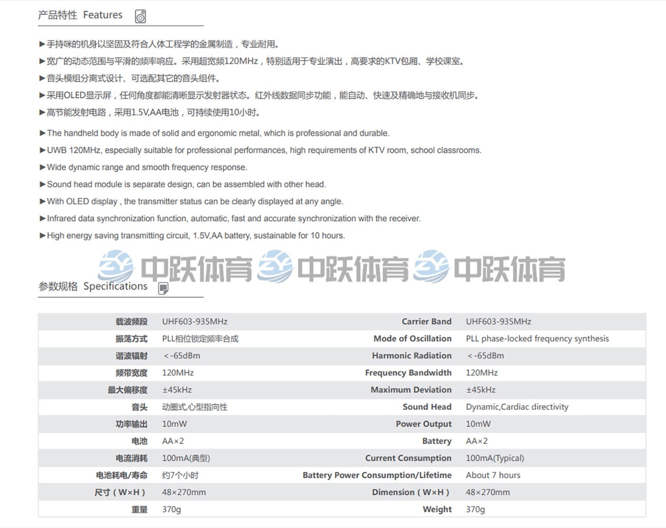Select the '参数规格 Specifications' heading

point(93,287)
